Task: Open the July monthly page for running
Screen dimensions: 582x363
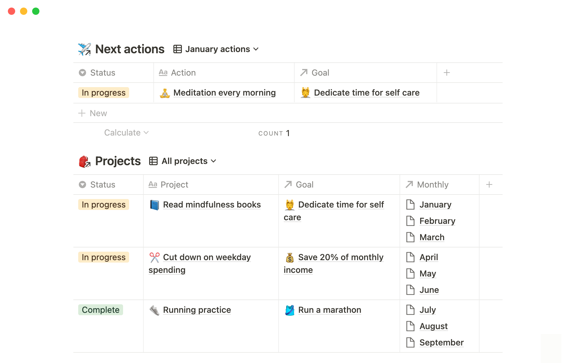Action: (x=427, y=309)
